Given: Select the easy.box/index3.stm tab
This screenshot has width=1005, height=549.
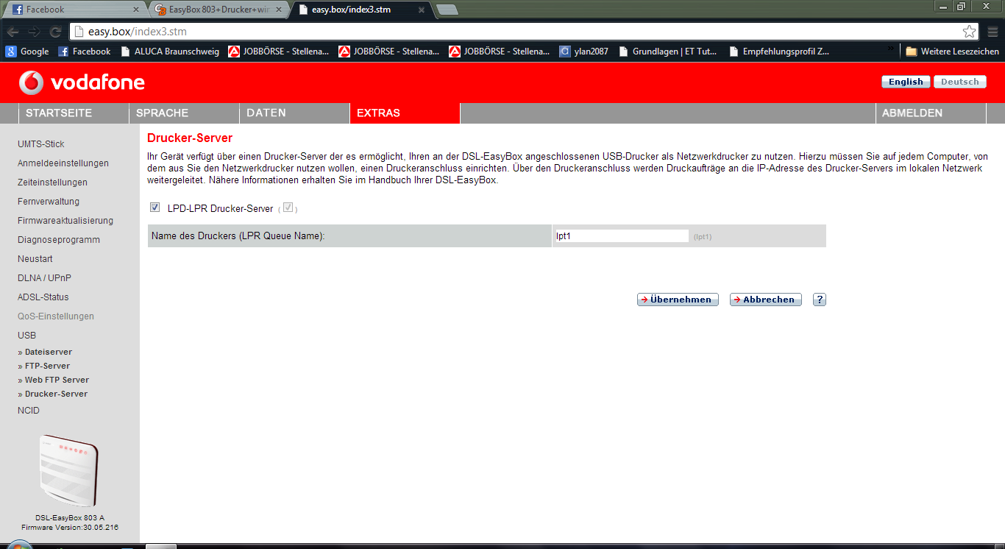Looking at the screenshot, I should point(361,10).
